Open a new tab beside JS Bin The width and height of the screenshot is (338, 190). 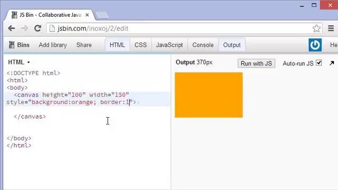click(102, 15)
